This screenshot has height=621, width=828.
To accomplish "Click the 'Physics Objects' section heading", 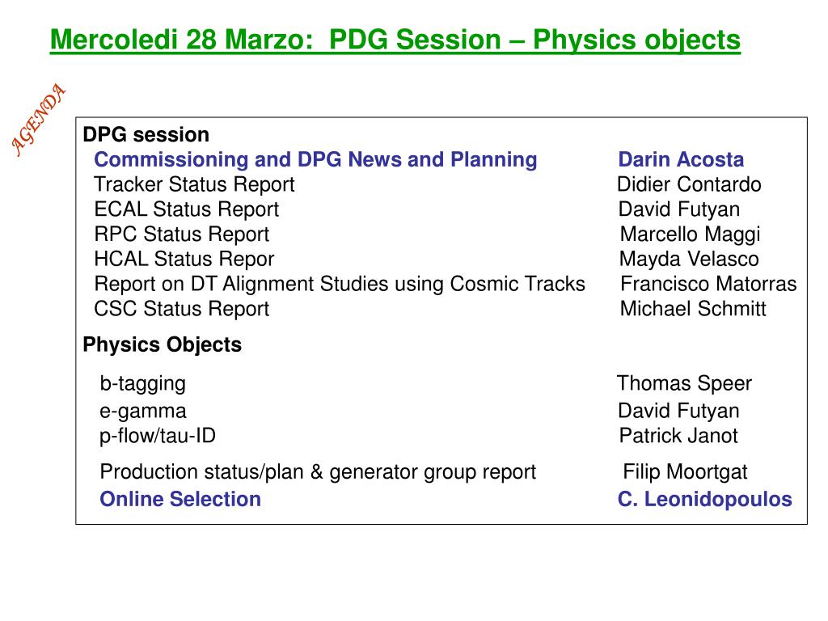I will tap(162, 344).
